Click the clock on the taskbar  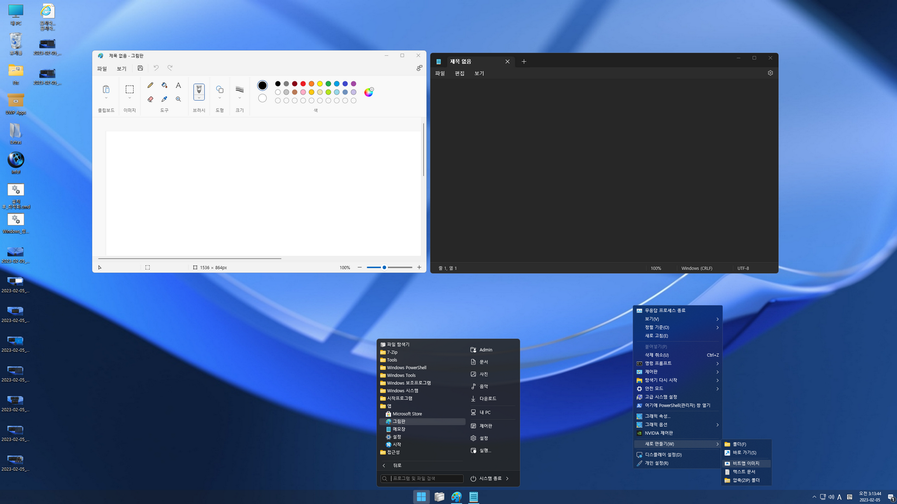tap(870, 496)
